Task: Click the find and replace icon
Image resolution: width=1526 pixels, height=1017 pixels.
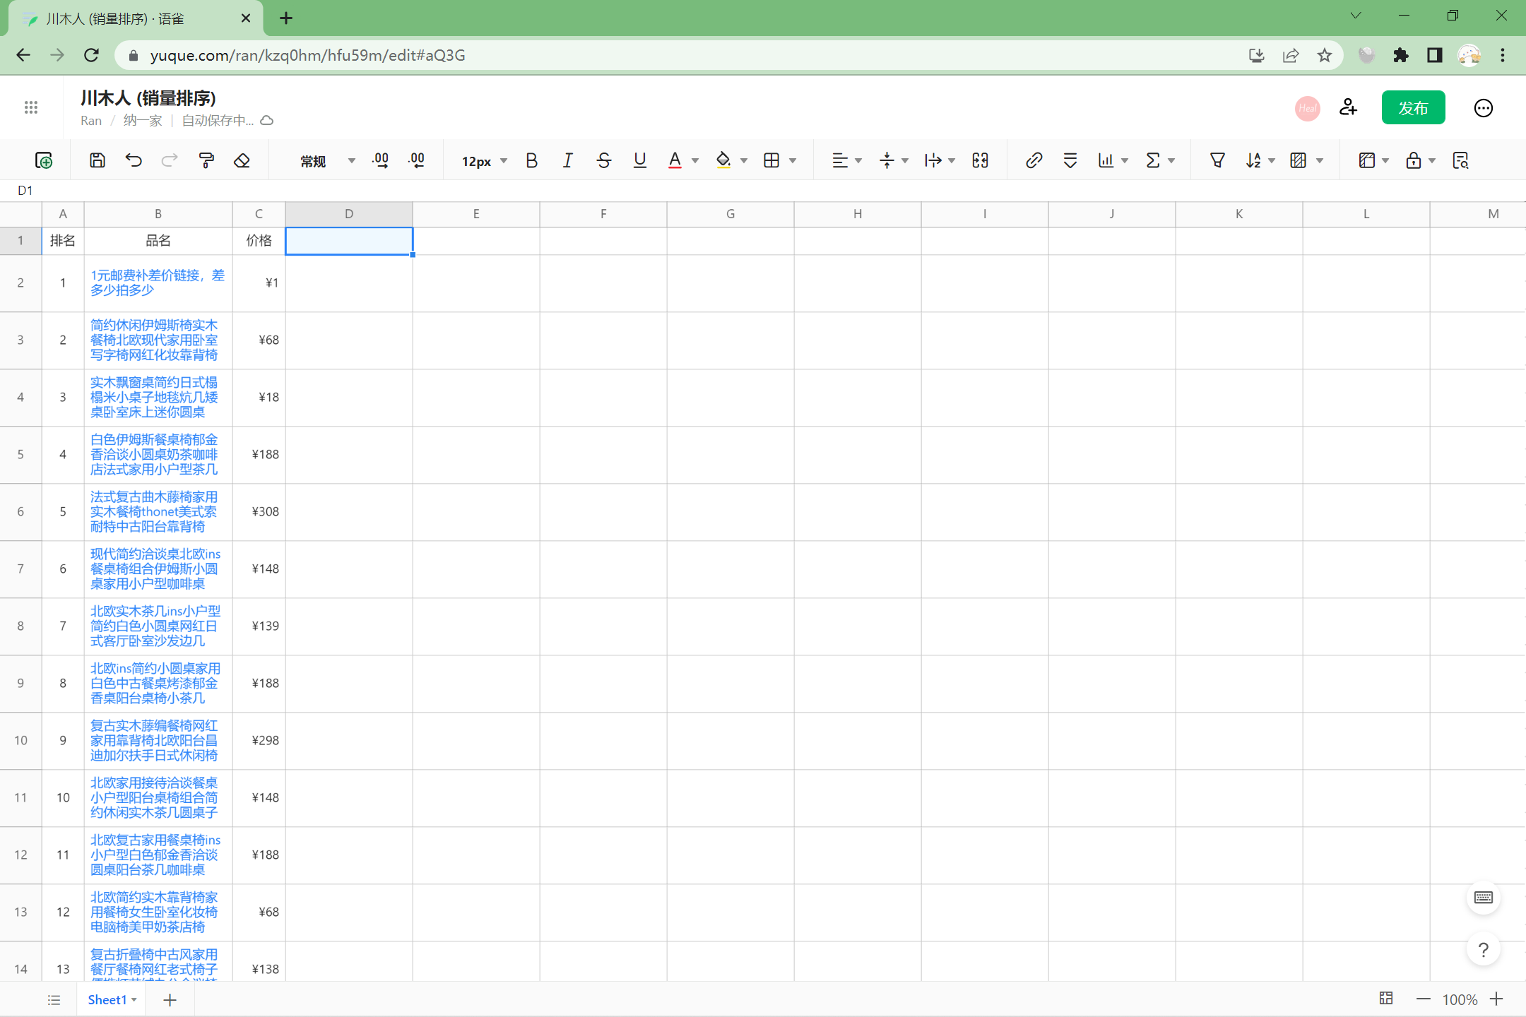Action: pyautogui.click(x=1460, y=160)
